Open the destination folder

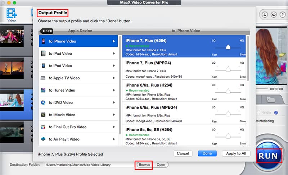click(x=161, y=165)
